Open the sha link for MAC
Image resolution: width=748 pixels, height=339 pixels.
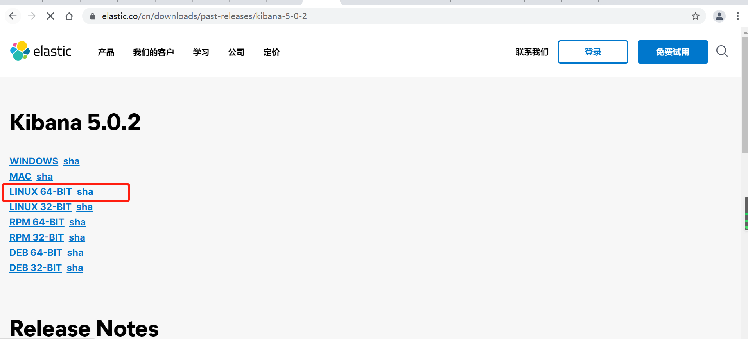pyautogui.click(x=45, y=177)
